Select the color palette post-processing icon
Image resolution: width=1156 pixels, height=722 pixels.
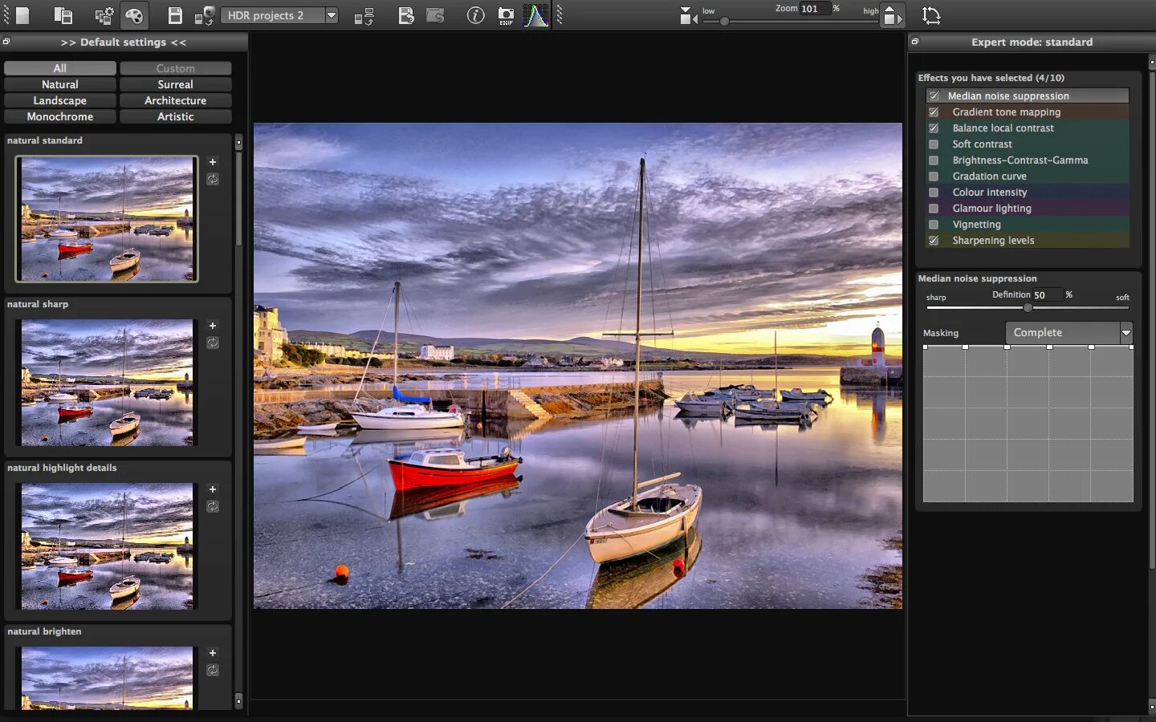(134, 15)
